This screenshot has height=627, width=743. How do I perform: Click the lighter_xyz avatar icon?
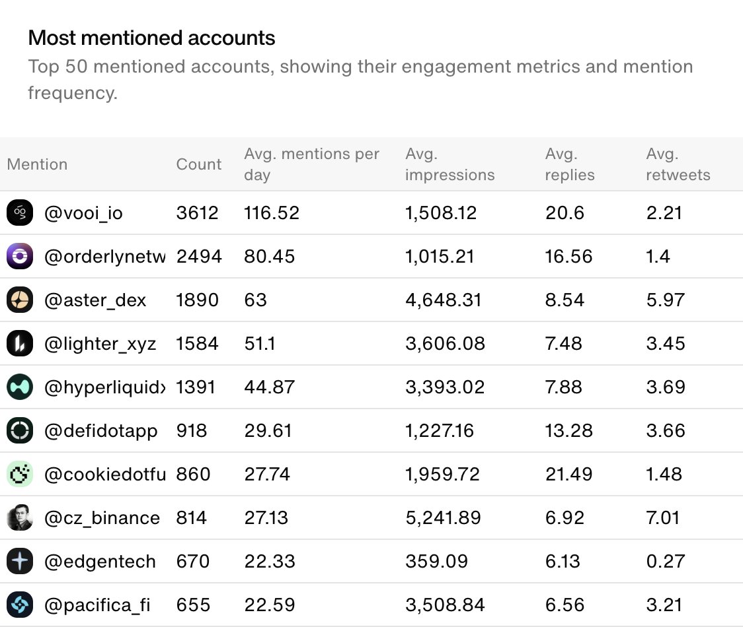click(20, 343)
